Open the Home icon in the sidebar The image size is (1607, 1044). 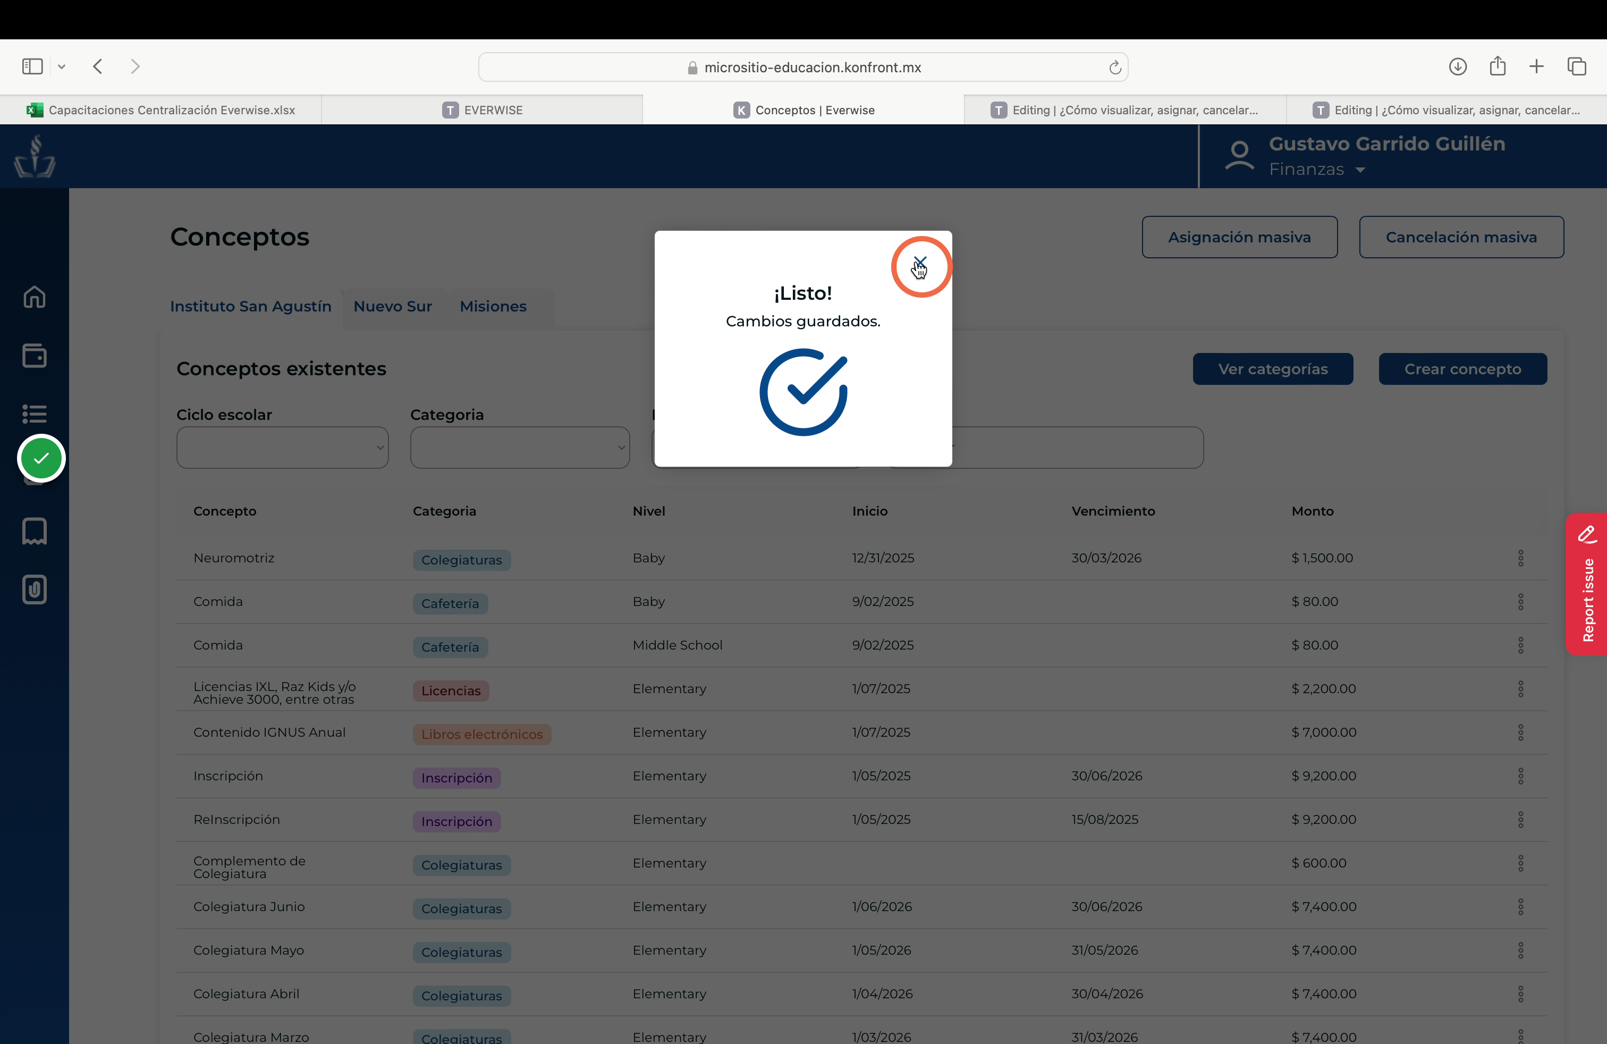click(x=35, y=297)
